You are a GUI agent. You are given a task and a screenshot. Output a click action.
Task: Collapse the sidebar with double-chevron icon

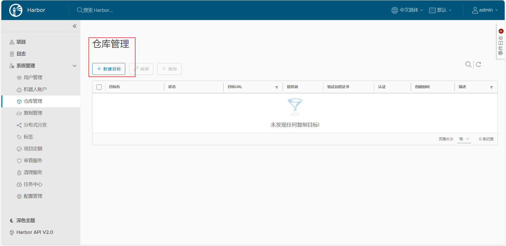[75, 26]
